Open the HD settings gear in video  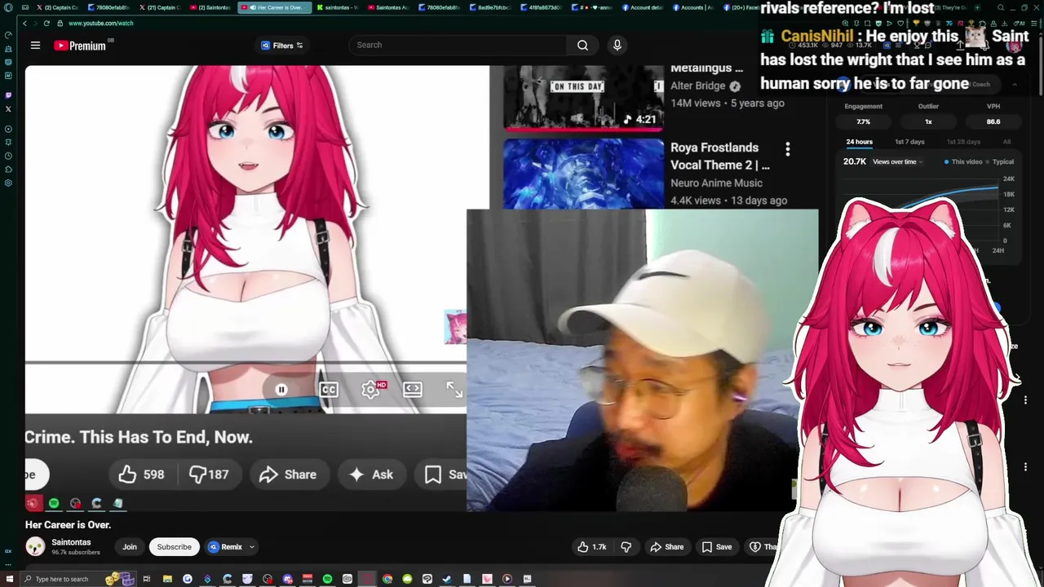371,390
